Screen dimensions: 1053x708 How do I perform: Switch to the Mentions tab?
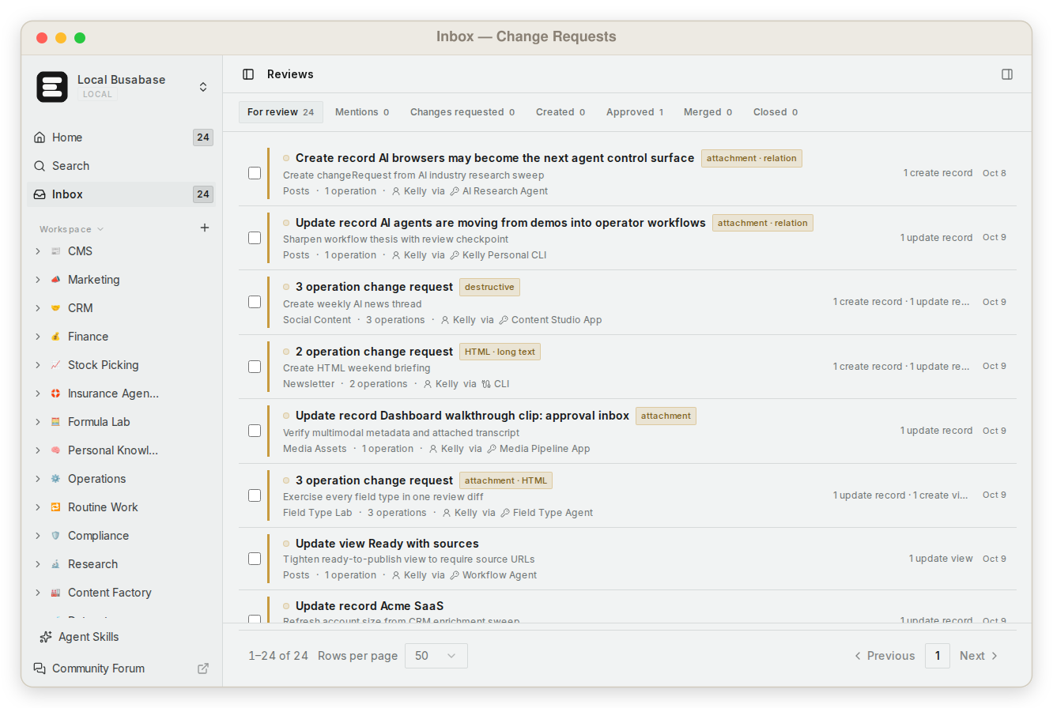[x=362, y=112]
